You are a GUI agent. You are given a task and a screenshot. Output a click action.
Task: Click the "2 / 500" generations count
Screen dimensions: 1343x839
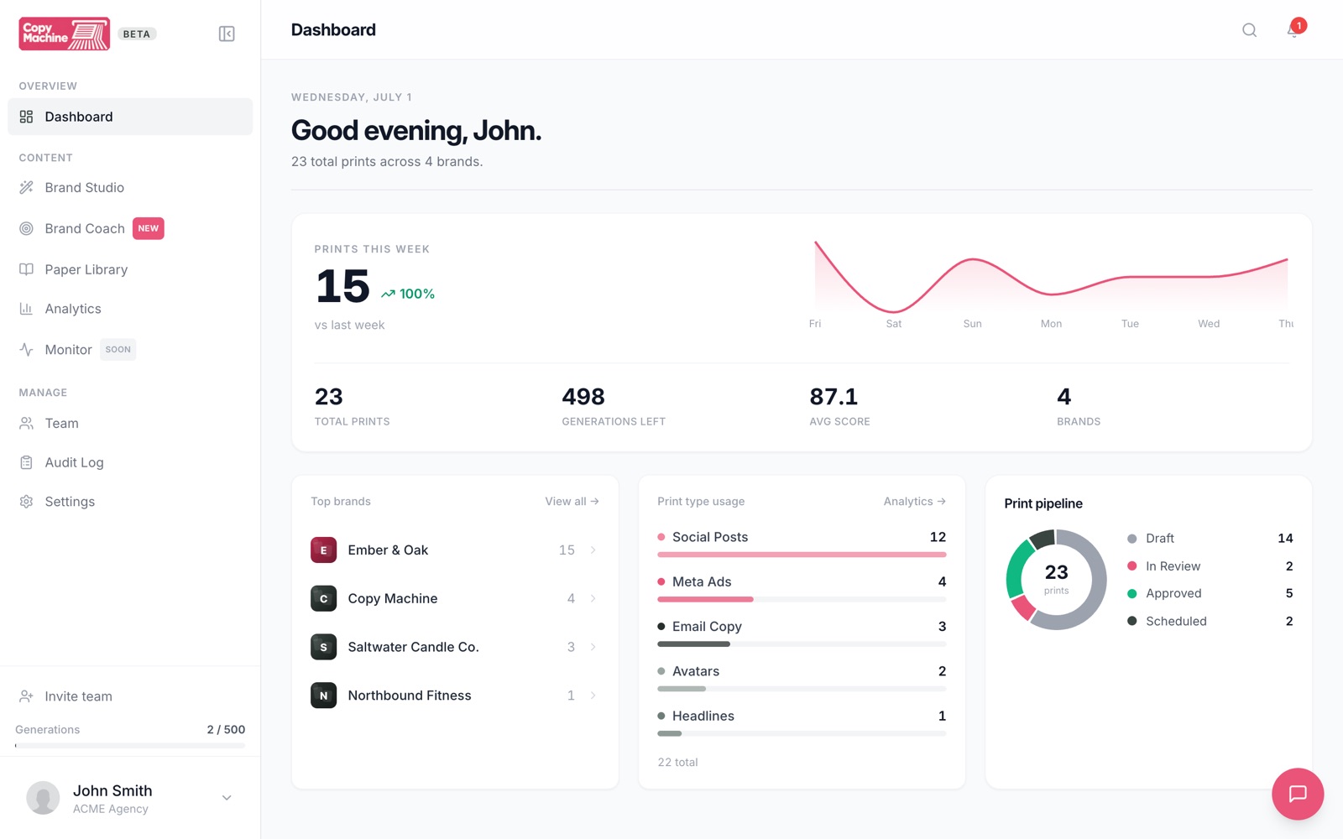click(226, 729)
